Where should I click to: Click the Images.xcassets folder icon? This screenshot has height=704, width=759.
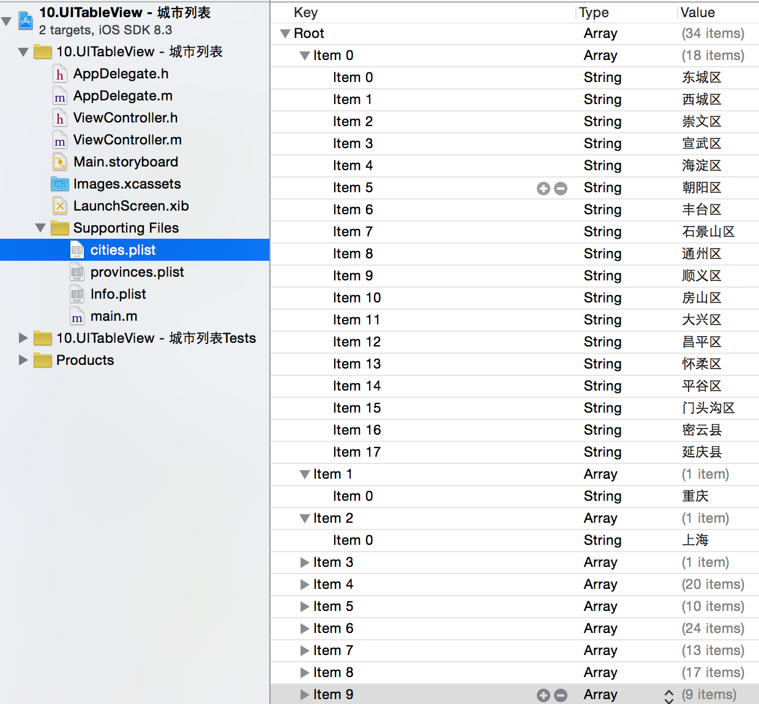point(59,184)
